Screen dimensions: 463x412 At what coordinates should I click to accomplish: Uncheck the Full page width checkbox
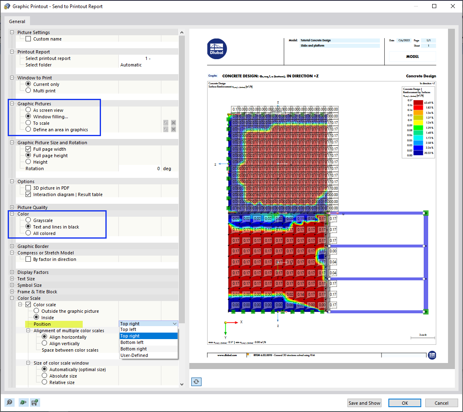[28, 149]
